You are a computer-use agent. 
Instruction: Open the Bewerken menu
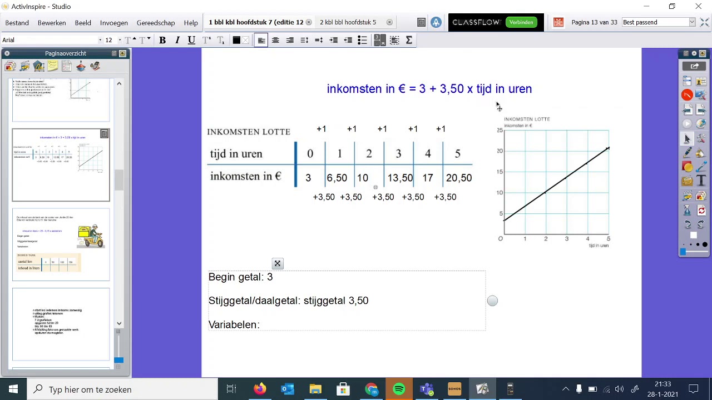[52, 23]
